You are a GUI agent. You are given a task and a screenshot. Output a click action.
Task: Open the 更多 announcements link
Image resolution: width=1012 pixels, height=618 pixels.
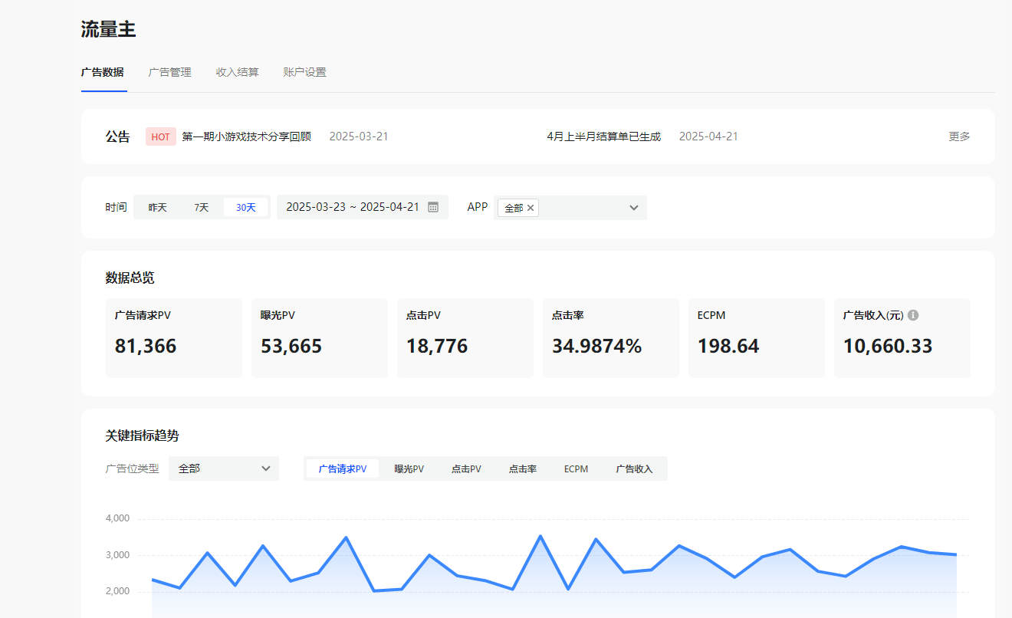(x=960, y=136)
